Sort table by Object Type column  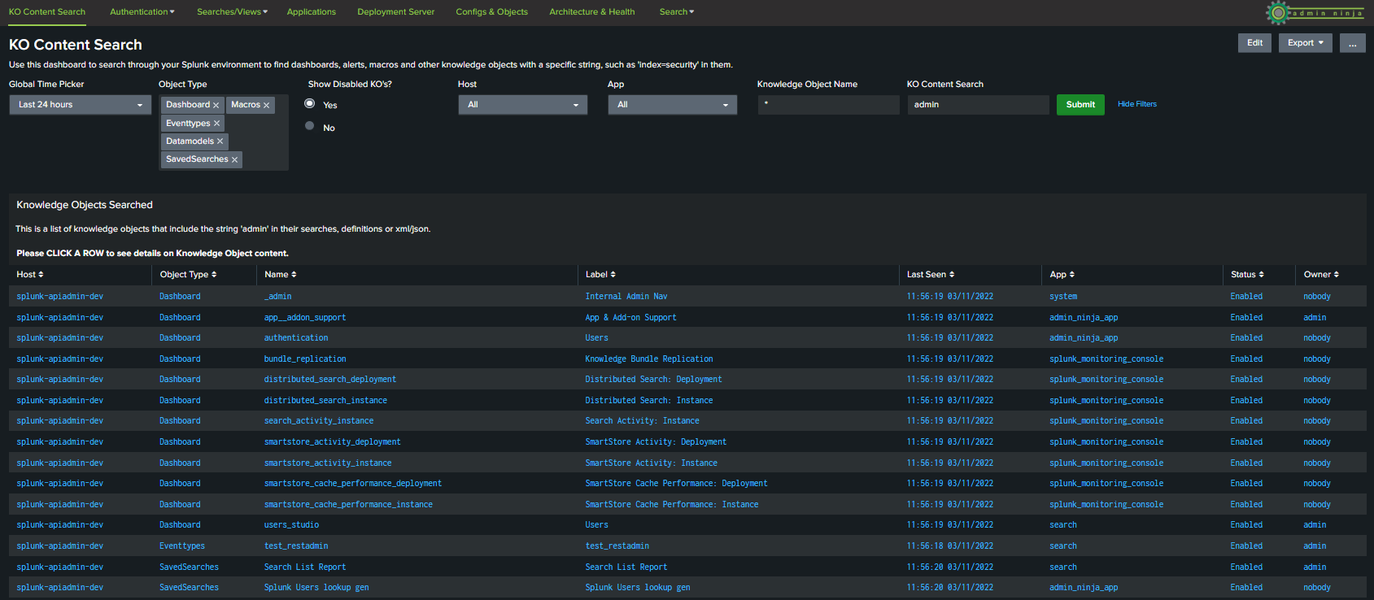(188, 275)
